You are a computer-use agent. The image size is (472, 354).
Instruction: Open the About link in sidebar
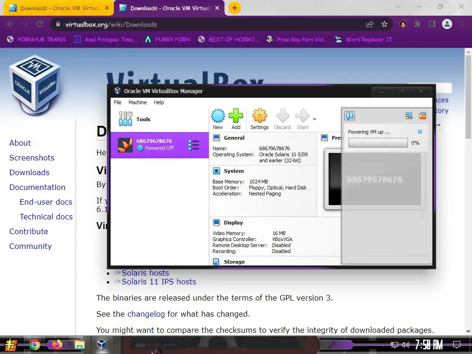(20, 143)
